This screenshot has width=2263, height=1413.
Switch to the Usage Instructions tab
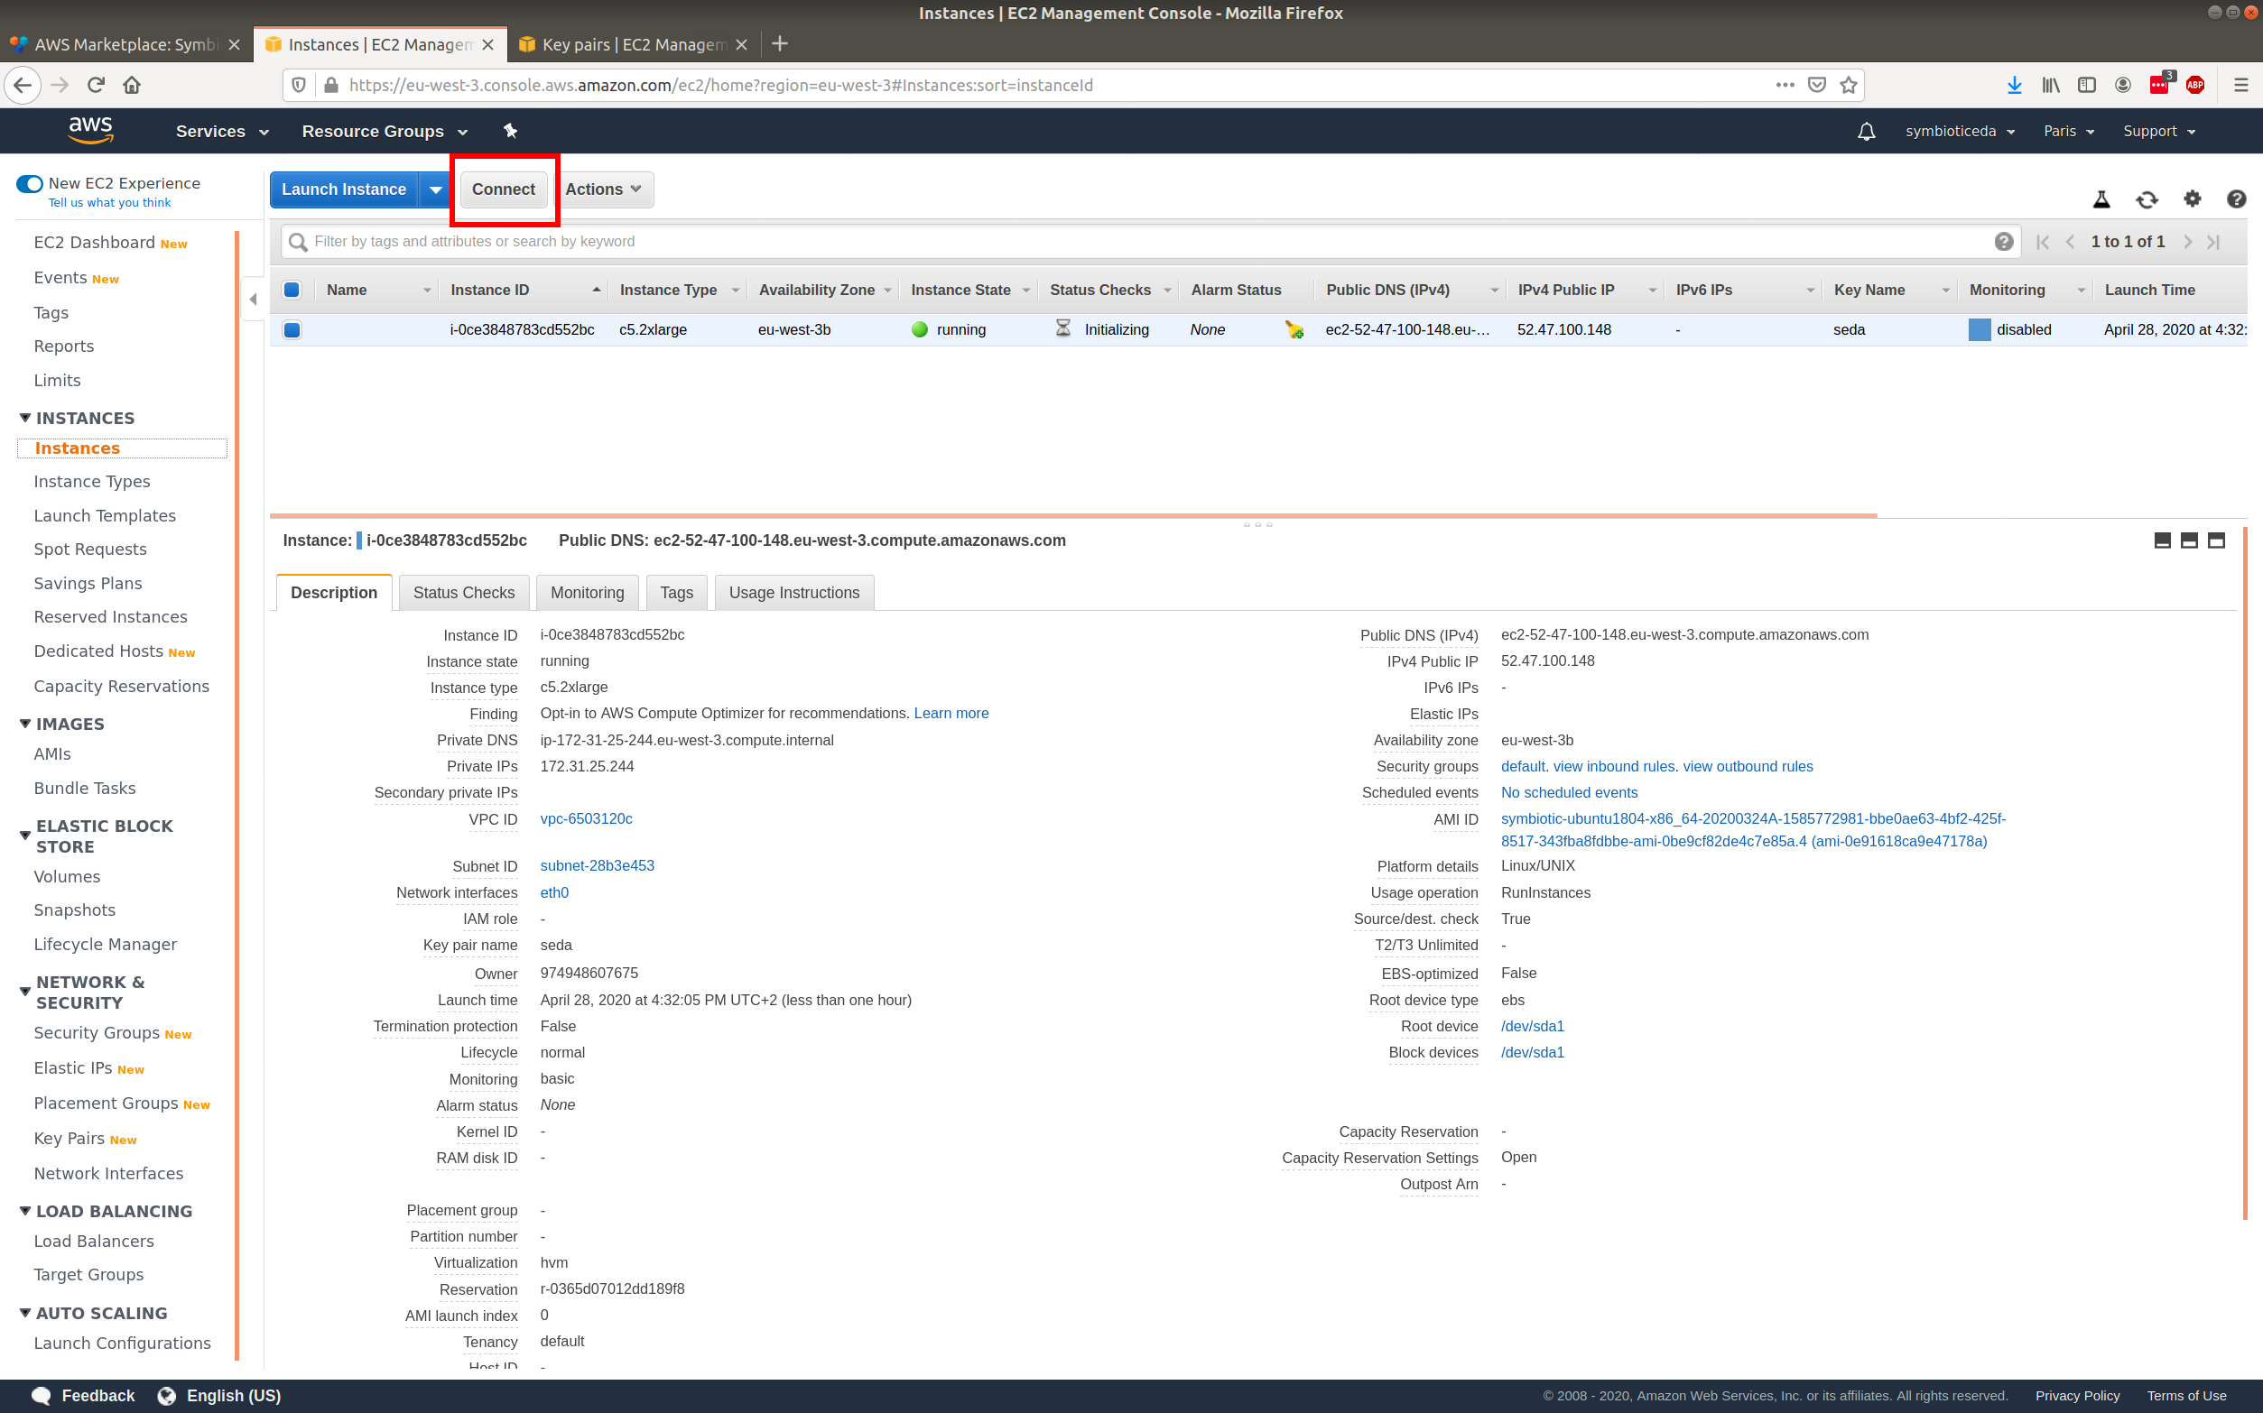pyautogui.click(x=793, y=593)
